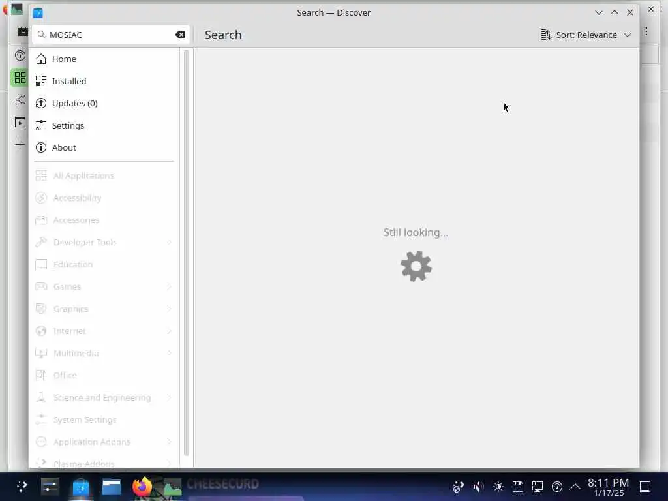The width and height of the screenshot is (668, 501).
Task: Click the Settings sliders icon in sidebar
Action: click(x=41, y=125)
